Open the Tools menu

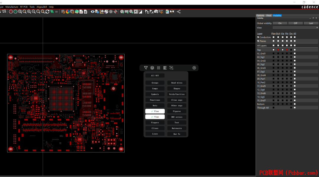click(x=32, y=7)
